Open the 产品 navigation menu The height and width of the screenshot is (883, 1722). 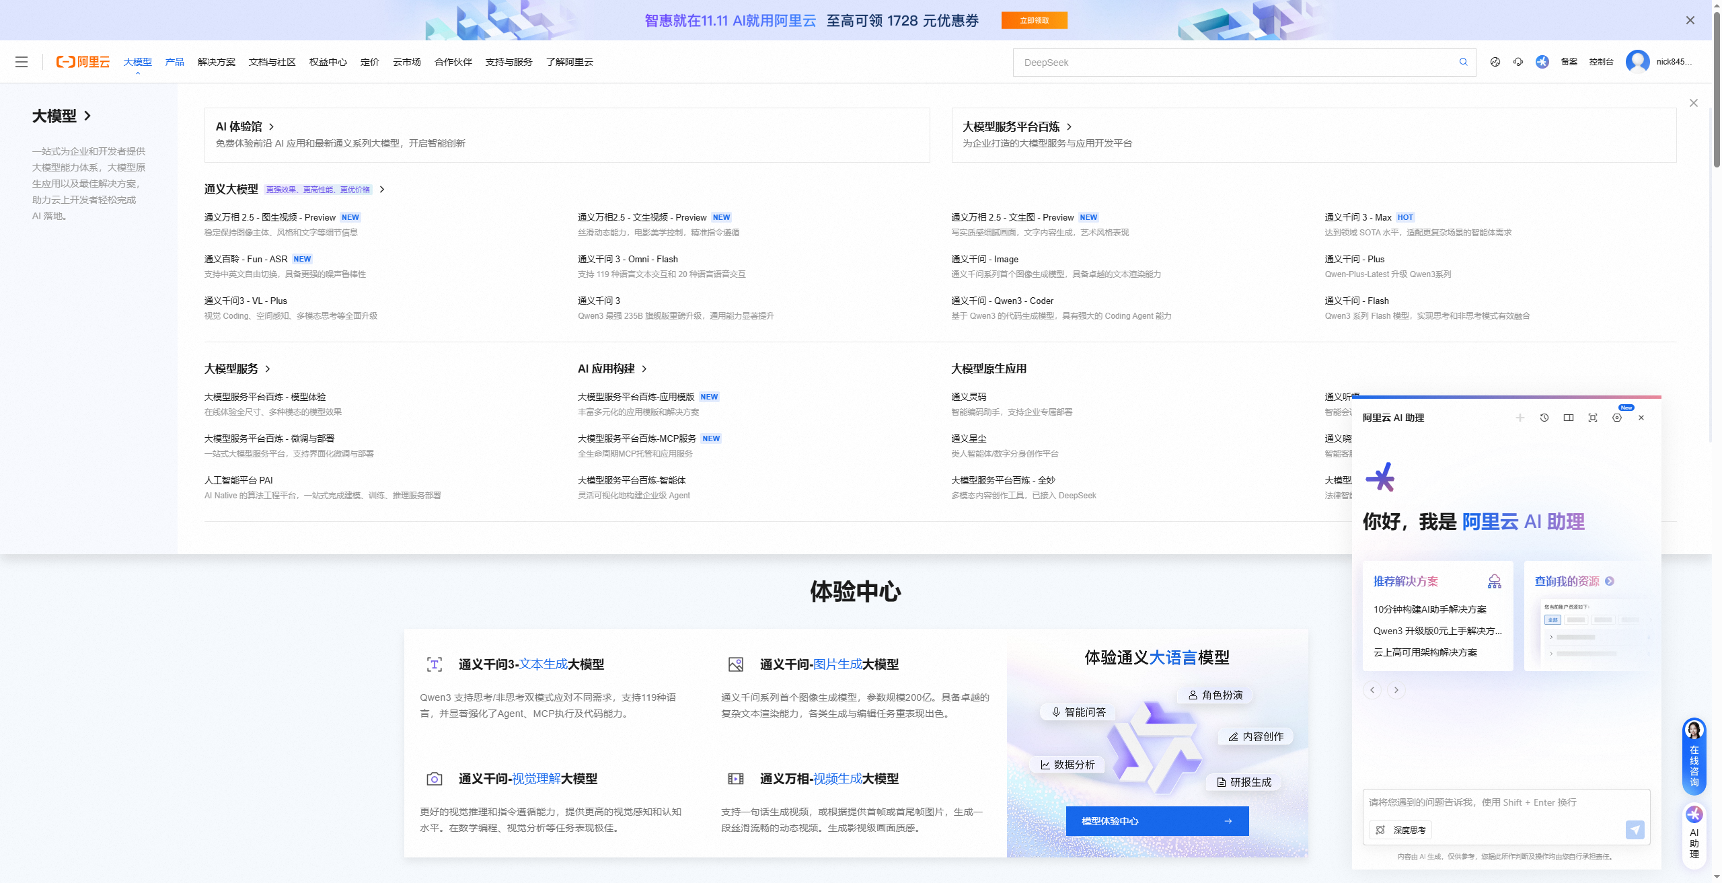[174, 62]
